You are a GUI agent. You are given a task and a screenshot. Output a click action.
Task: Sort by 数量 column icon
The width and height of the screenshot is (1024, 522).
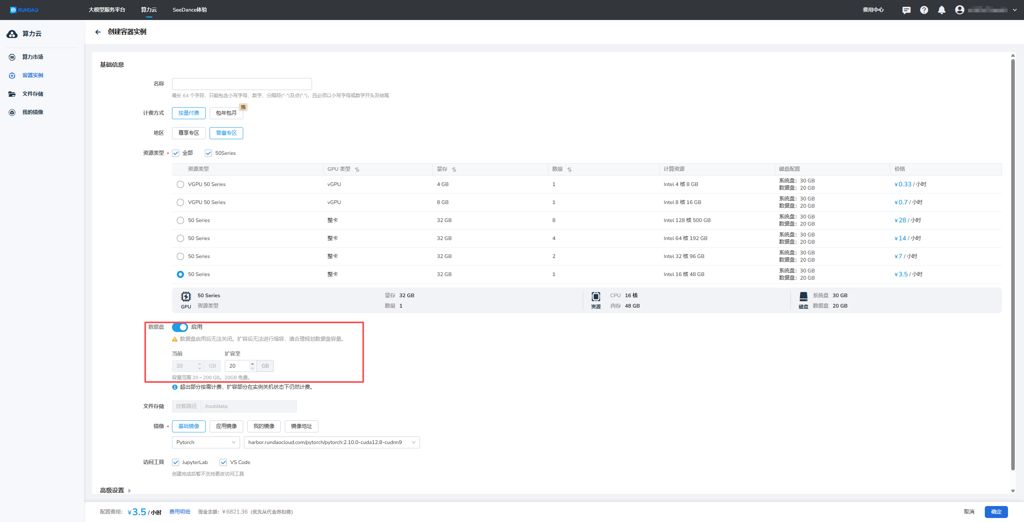pyautogui.click(x=570, y=170)
